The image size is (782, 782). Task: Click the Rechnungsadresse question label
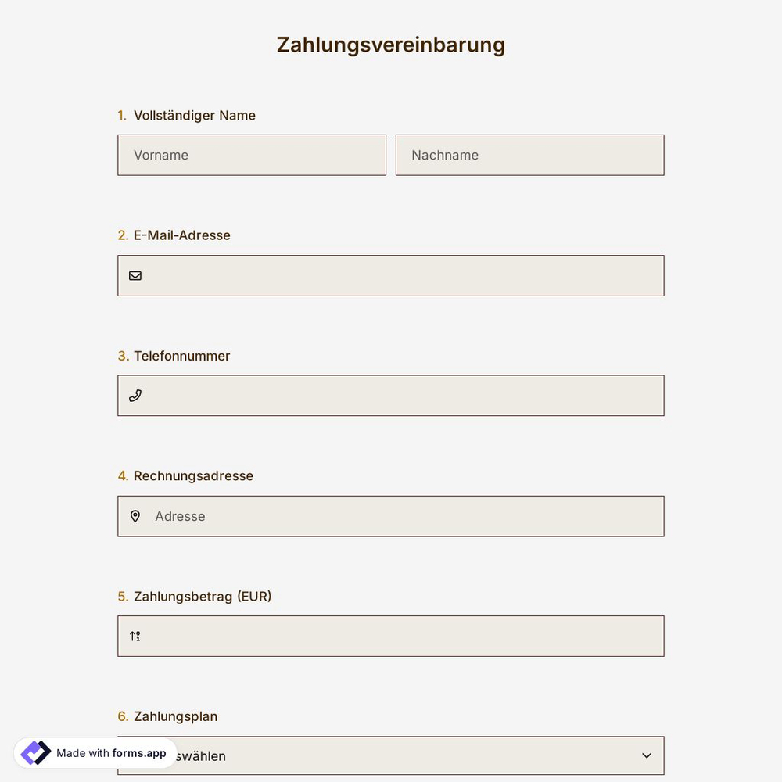pyautogui.click(x=193, y=475)
